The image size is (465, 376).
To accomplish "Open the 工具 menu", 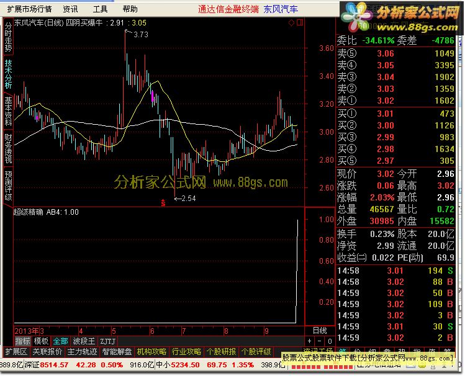I will [x=100, y=9].
